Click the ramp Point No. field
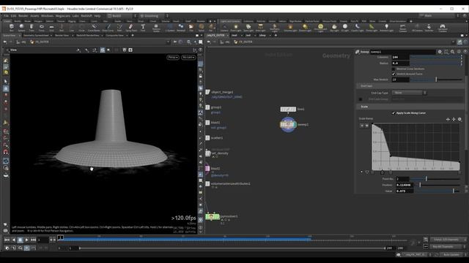 402,179
